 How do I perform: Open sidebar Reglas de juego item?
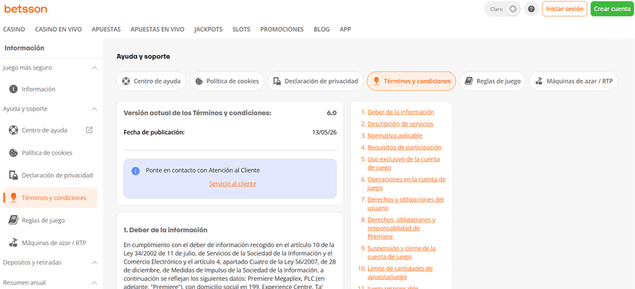pyautogui.click(x=50, y=220)
